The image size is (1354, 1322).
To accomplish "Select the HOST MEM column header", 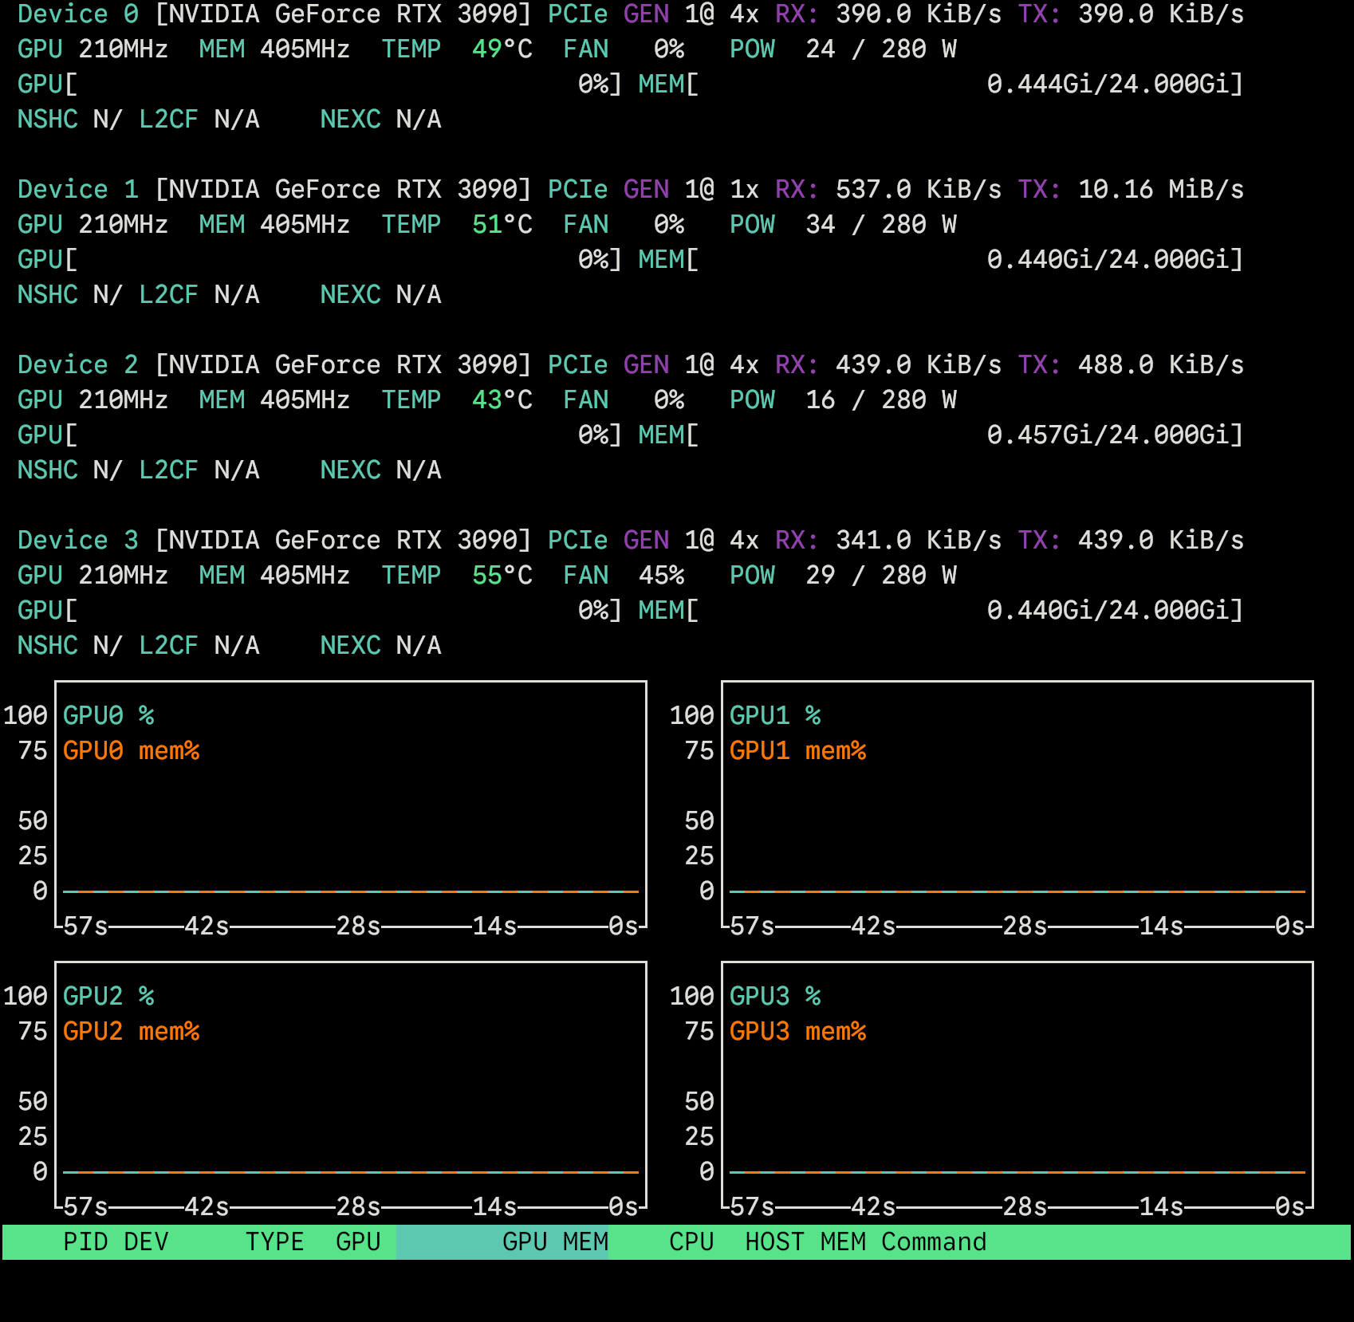I will 805,1241.
